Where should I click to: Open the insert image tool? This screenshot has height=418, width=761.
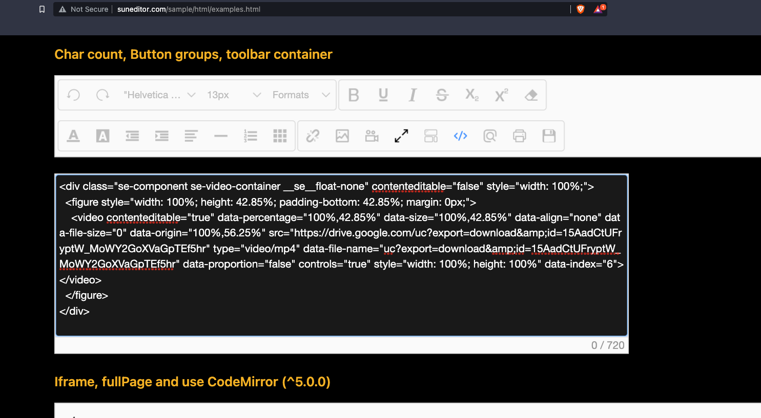pos(342,136)
